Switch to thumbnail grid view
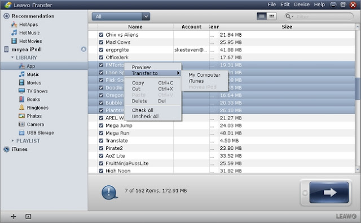361x223 pixels. tap(272, 16)
